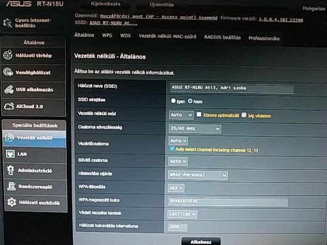Open the Gyors internet-beállítás wizard icon

(7, 22)
